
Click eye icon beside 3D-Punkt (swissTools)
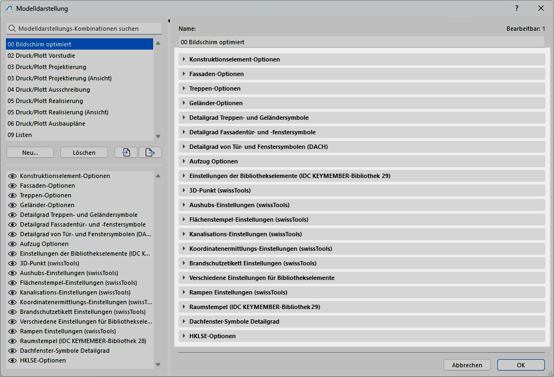[12, 263]
